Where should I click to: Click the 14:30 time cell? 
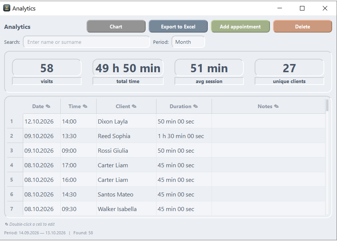(x=79, y=194)
